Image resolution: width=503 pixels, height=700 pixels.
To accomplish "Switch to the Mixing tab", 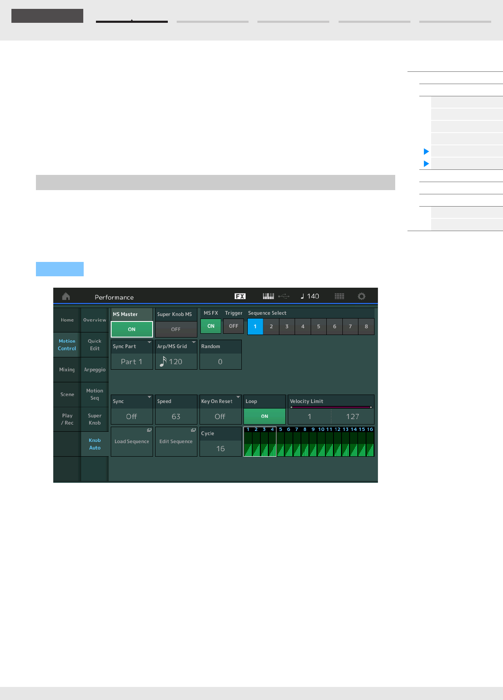I will 67,370.
